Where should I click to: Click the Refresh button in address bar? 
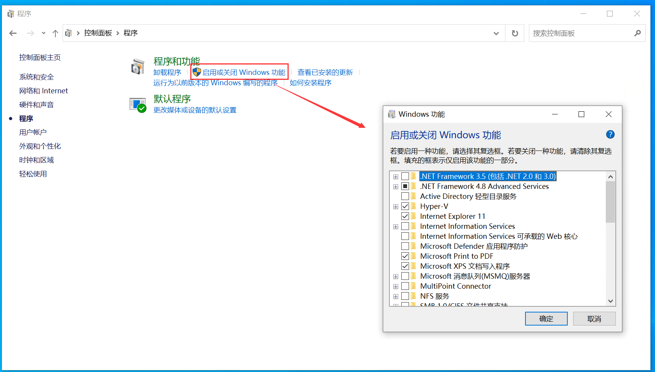pyautogui.click(x=515, y=33)
